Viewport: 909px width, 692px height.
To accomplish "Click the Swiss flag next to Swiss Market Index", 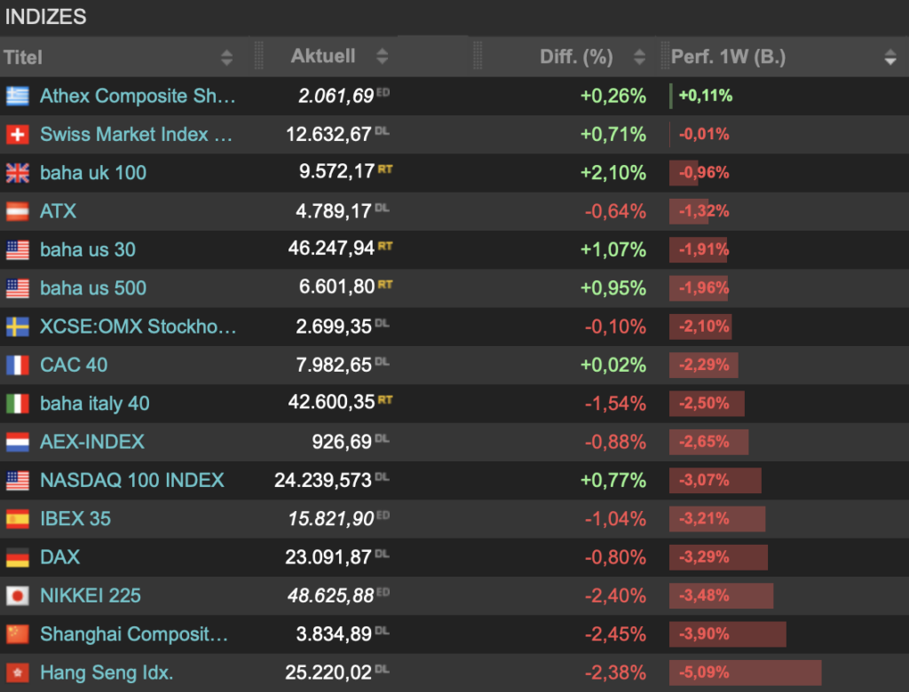I will pos(18,134).
